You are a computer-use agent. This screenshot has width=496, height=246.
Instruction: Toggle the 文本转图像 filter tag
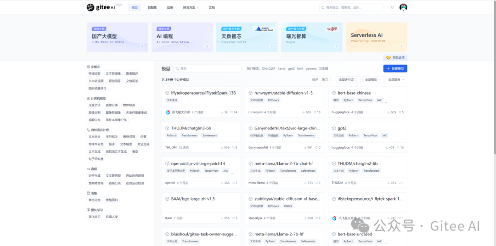click(113, 74)
